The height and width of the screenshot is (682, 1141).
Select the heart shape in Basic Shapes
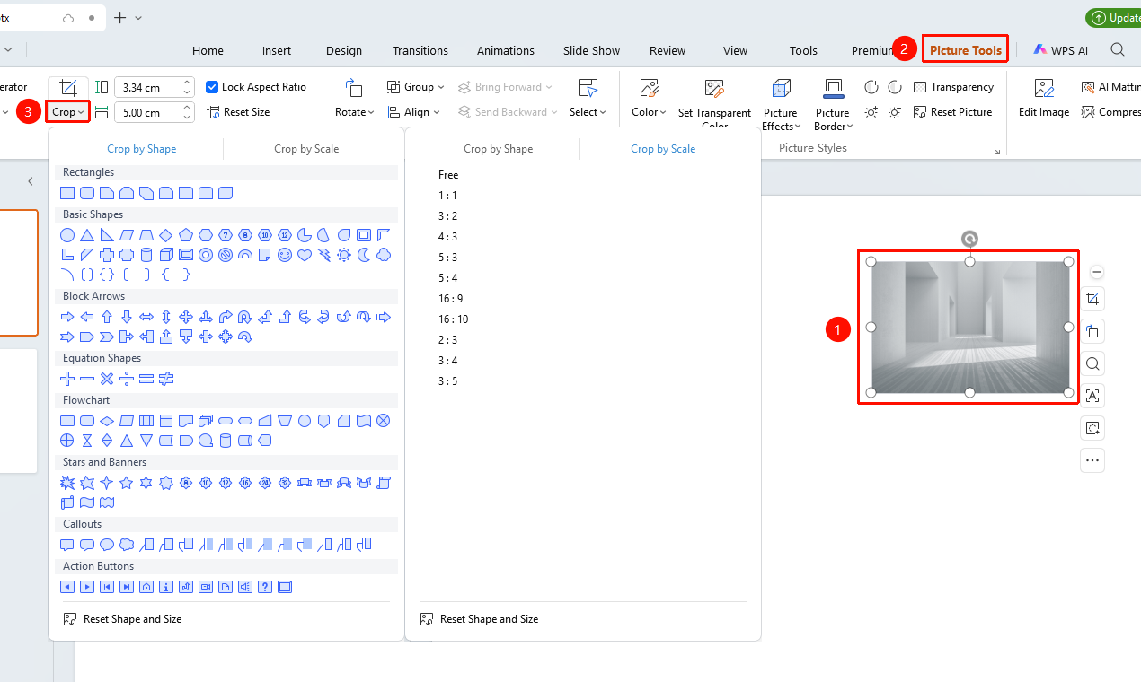(x=305, y=255)
